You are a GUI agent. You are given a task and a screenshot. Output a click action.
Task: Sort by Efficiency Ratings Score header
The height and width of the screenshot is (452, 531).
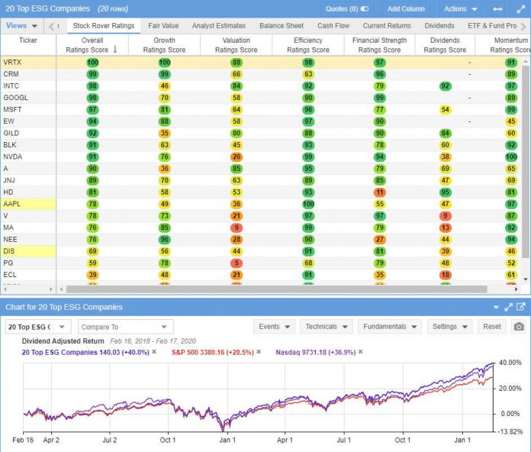[307, 45]
